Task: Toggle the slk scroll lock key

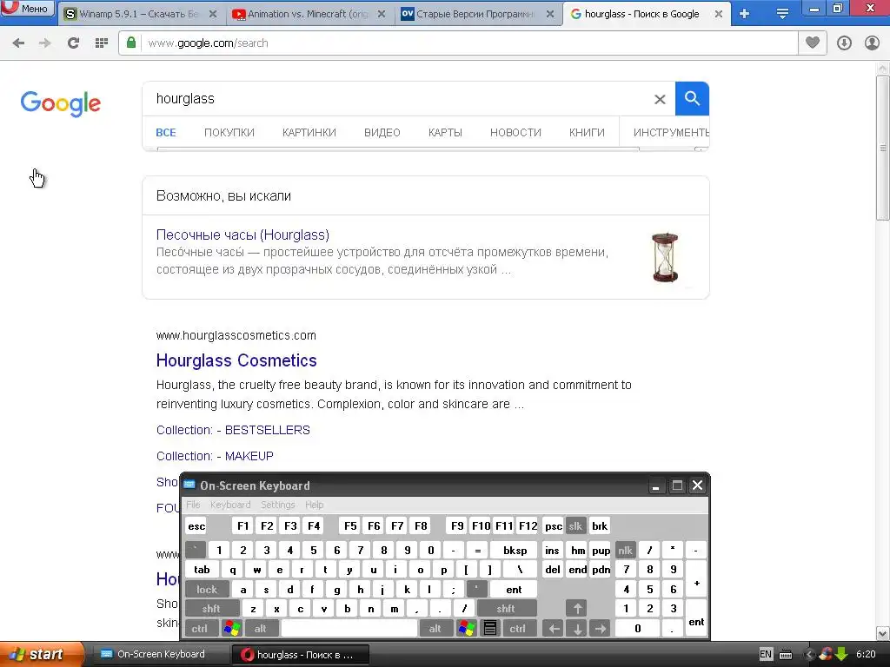Action: [x=575, y=526]
